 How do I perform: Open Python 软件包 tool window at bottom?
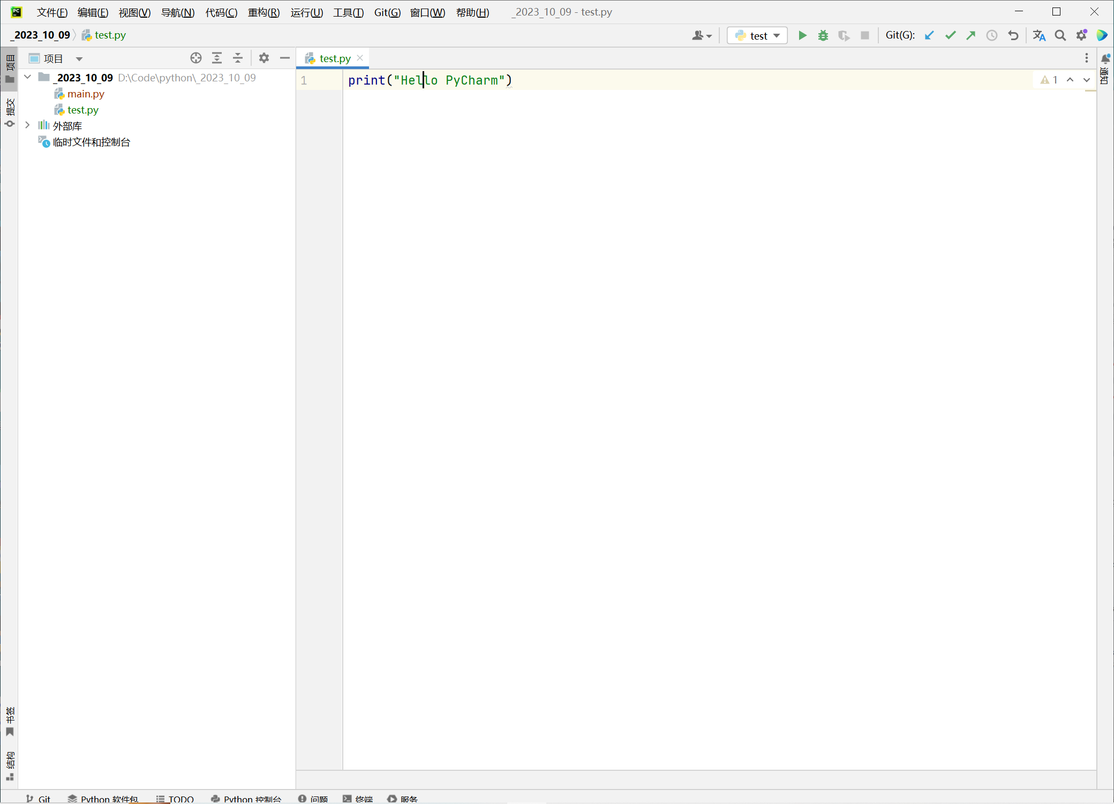103,798
